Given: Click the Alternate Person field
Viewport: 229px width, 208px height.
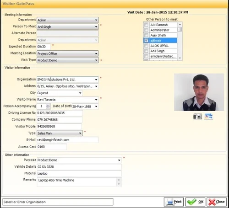Looking at the screenshot, I should point(68,33).
